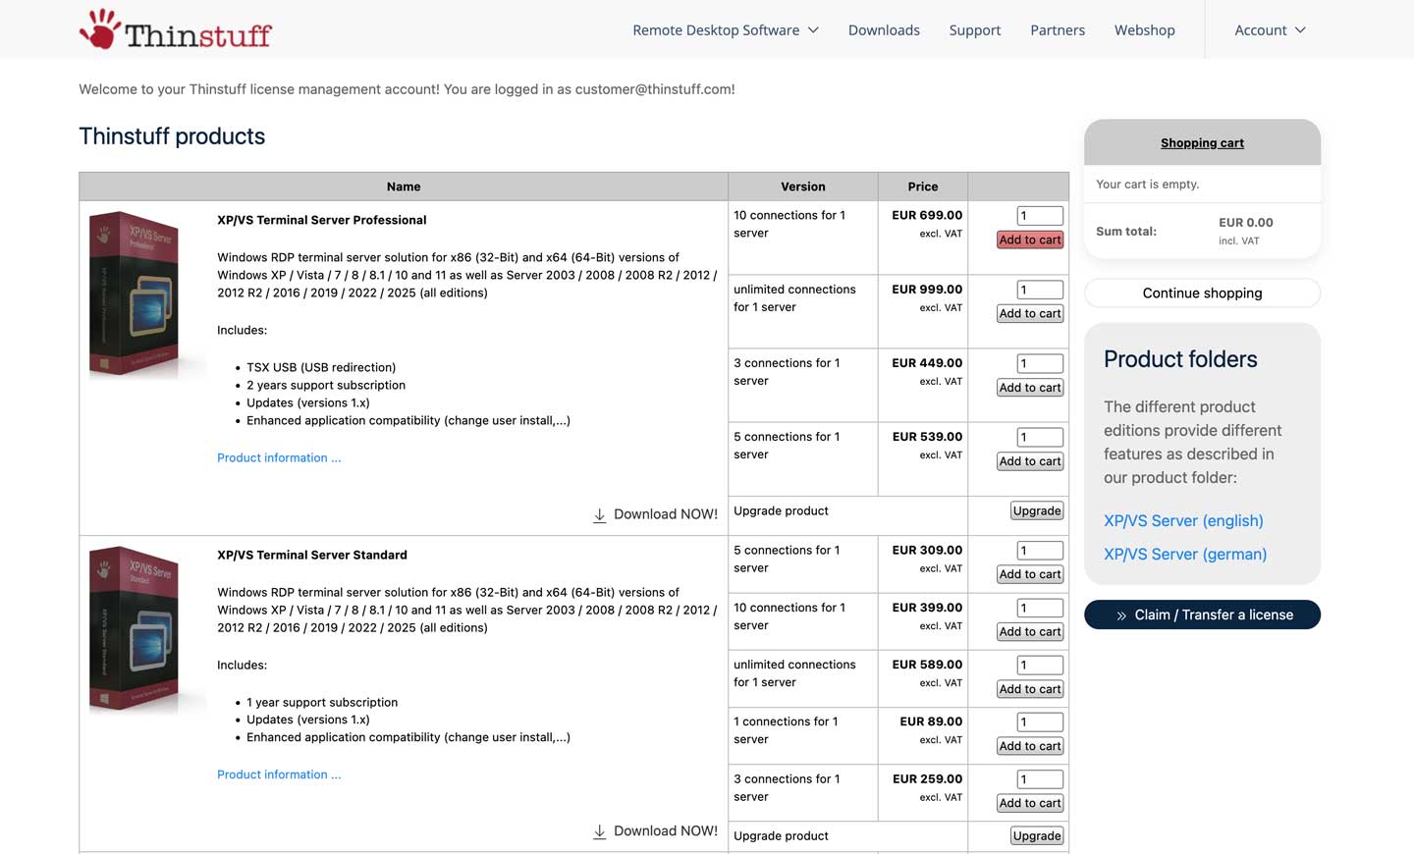Click quantity field for EUR 259.00 row
Viewport: 1414px width, 854px height.
click(x=1040, y=779)
